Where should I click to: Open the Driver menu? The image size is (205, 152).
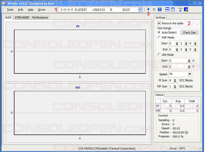click(42, 10)
